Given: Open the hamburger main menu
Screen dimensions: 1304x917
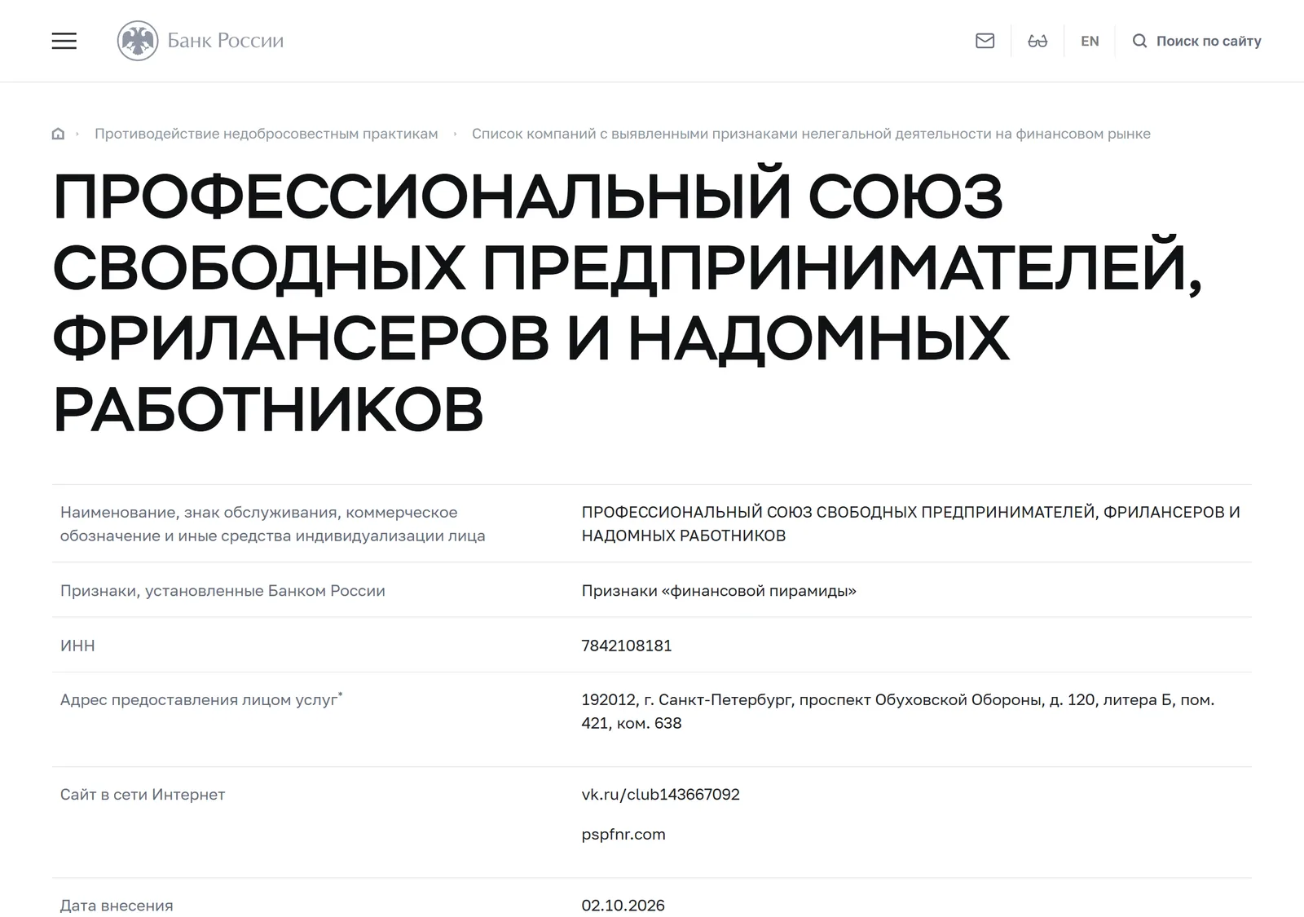Looking at the screenshot, I should click(64, 41).
